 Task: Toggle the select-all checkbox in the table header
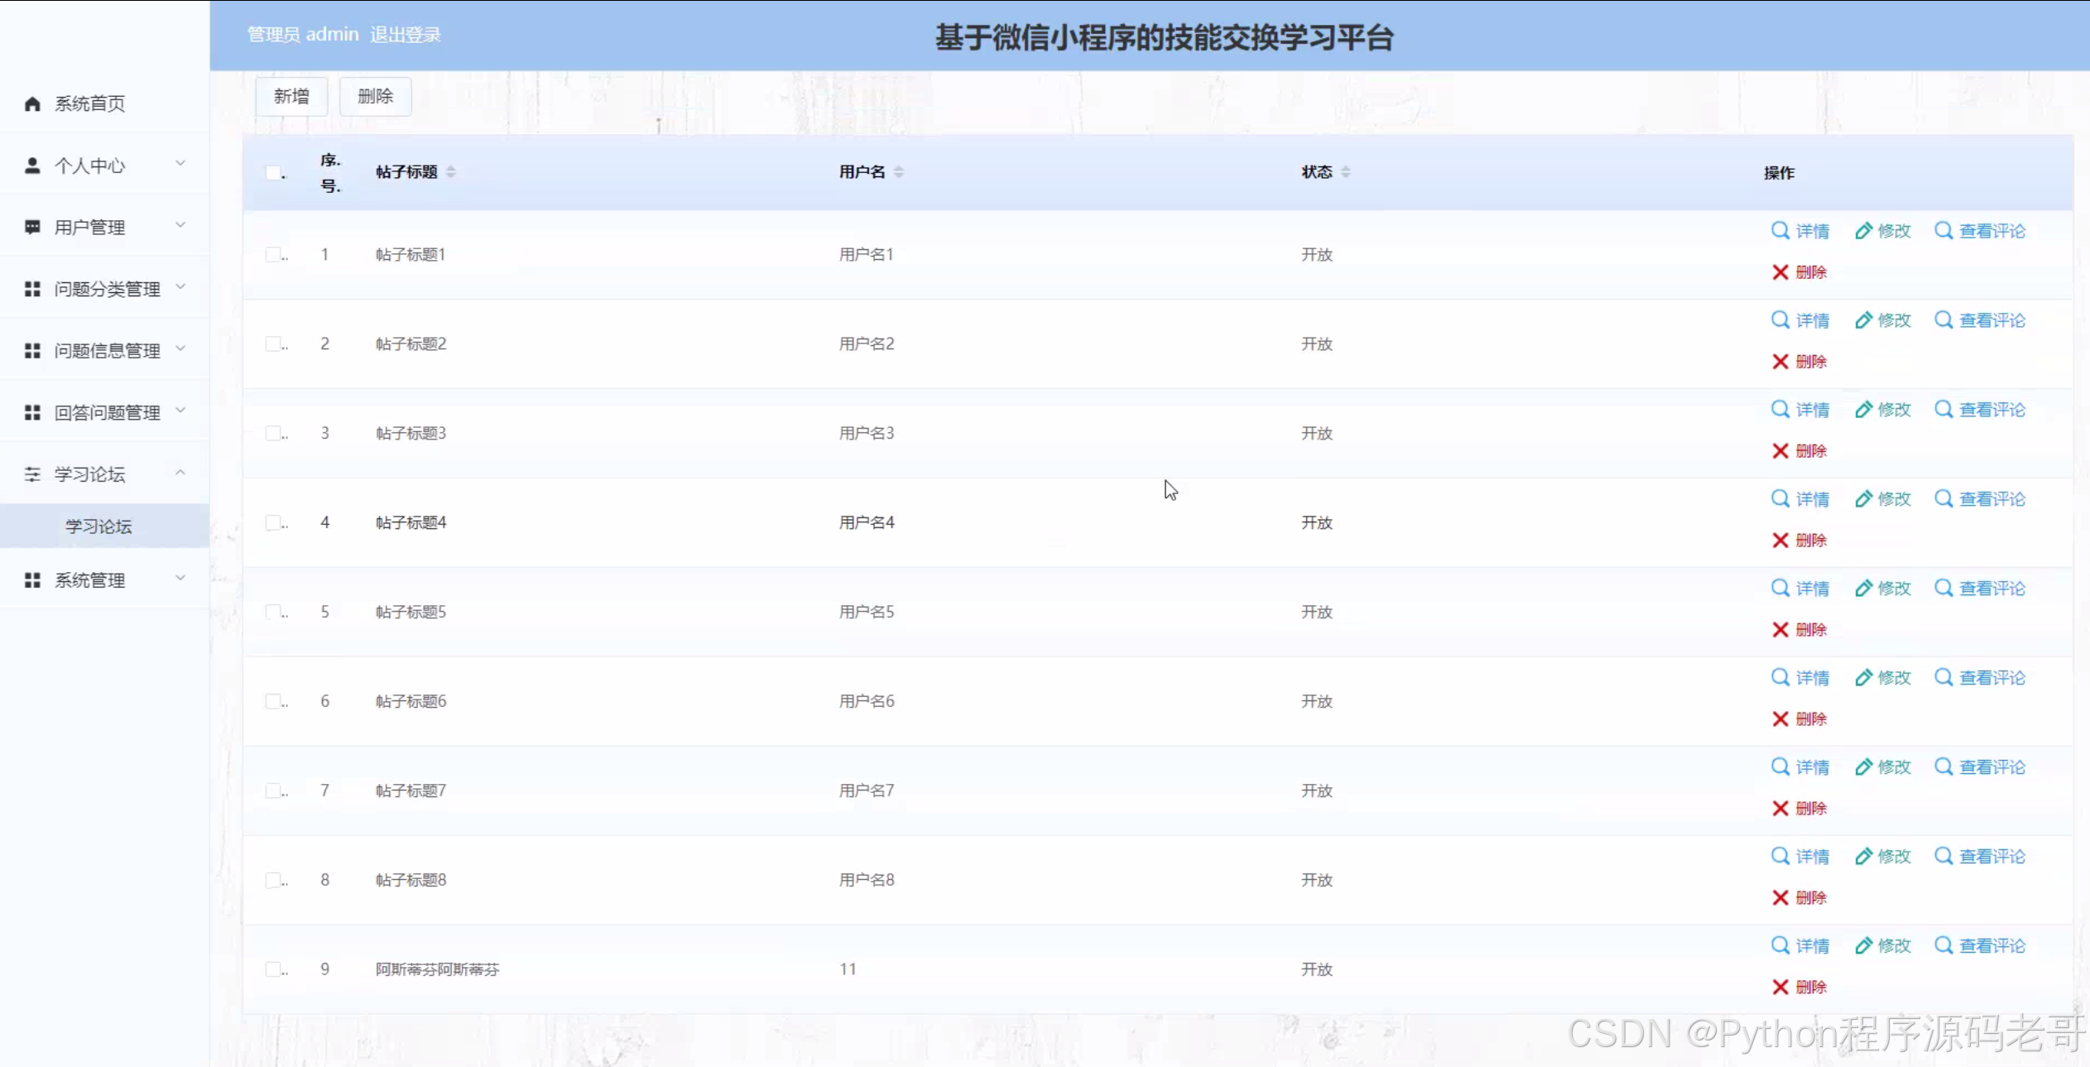[x=272, y=172]
